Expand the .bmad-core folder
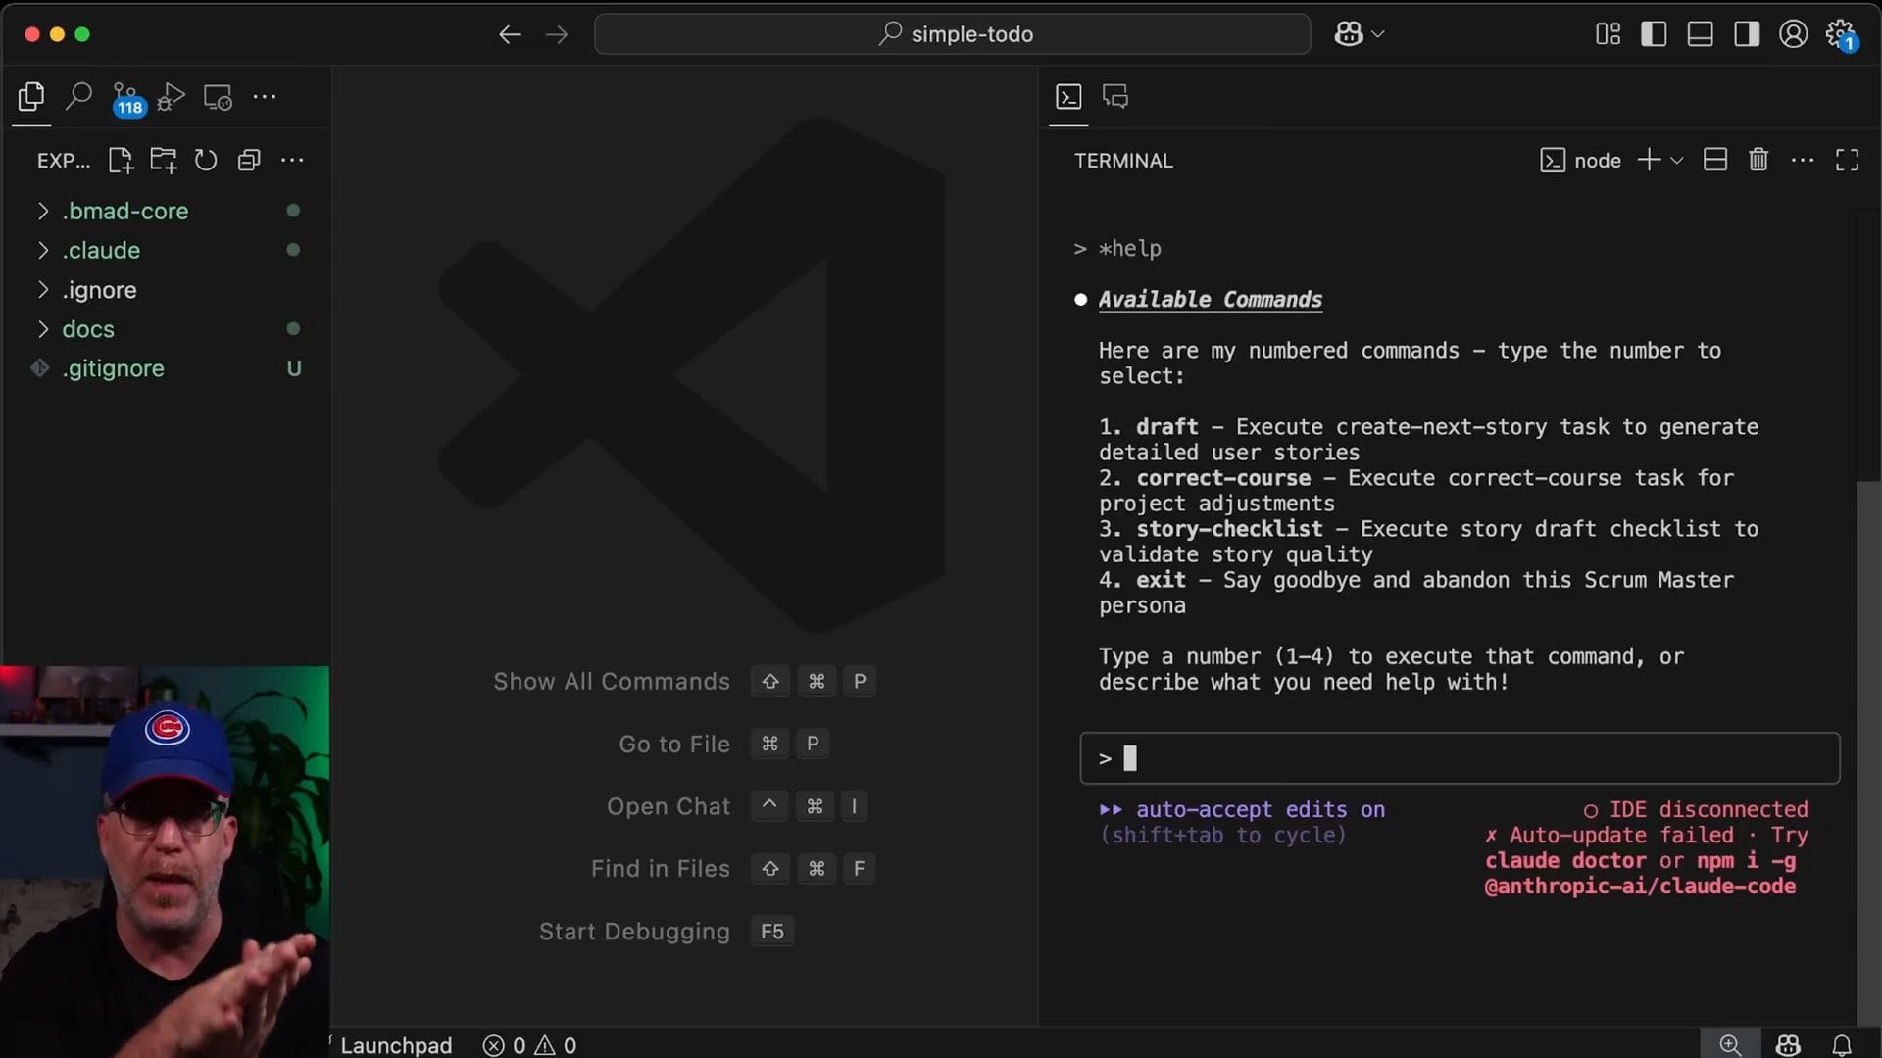Viewport: 1882px width, 1058px height. coord(125,211)
